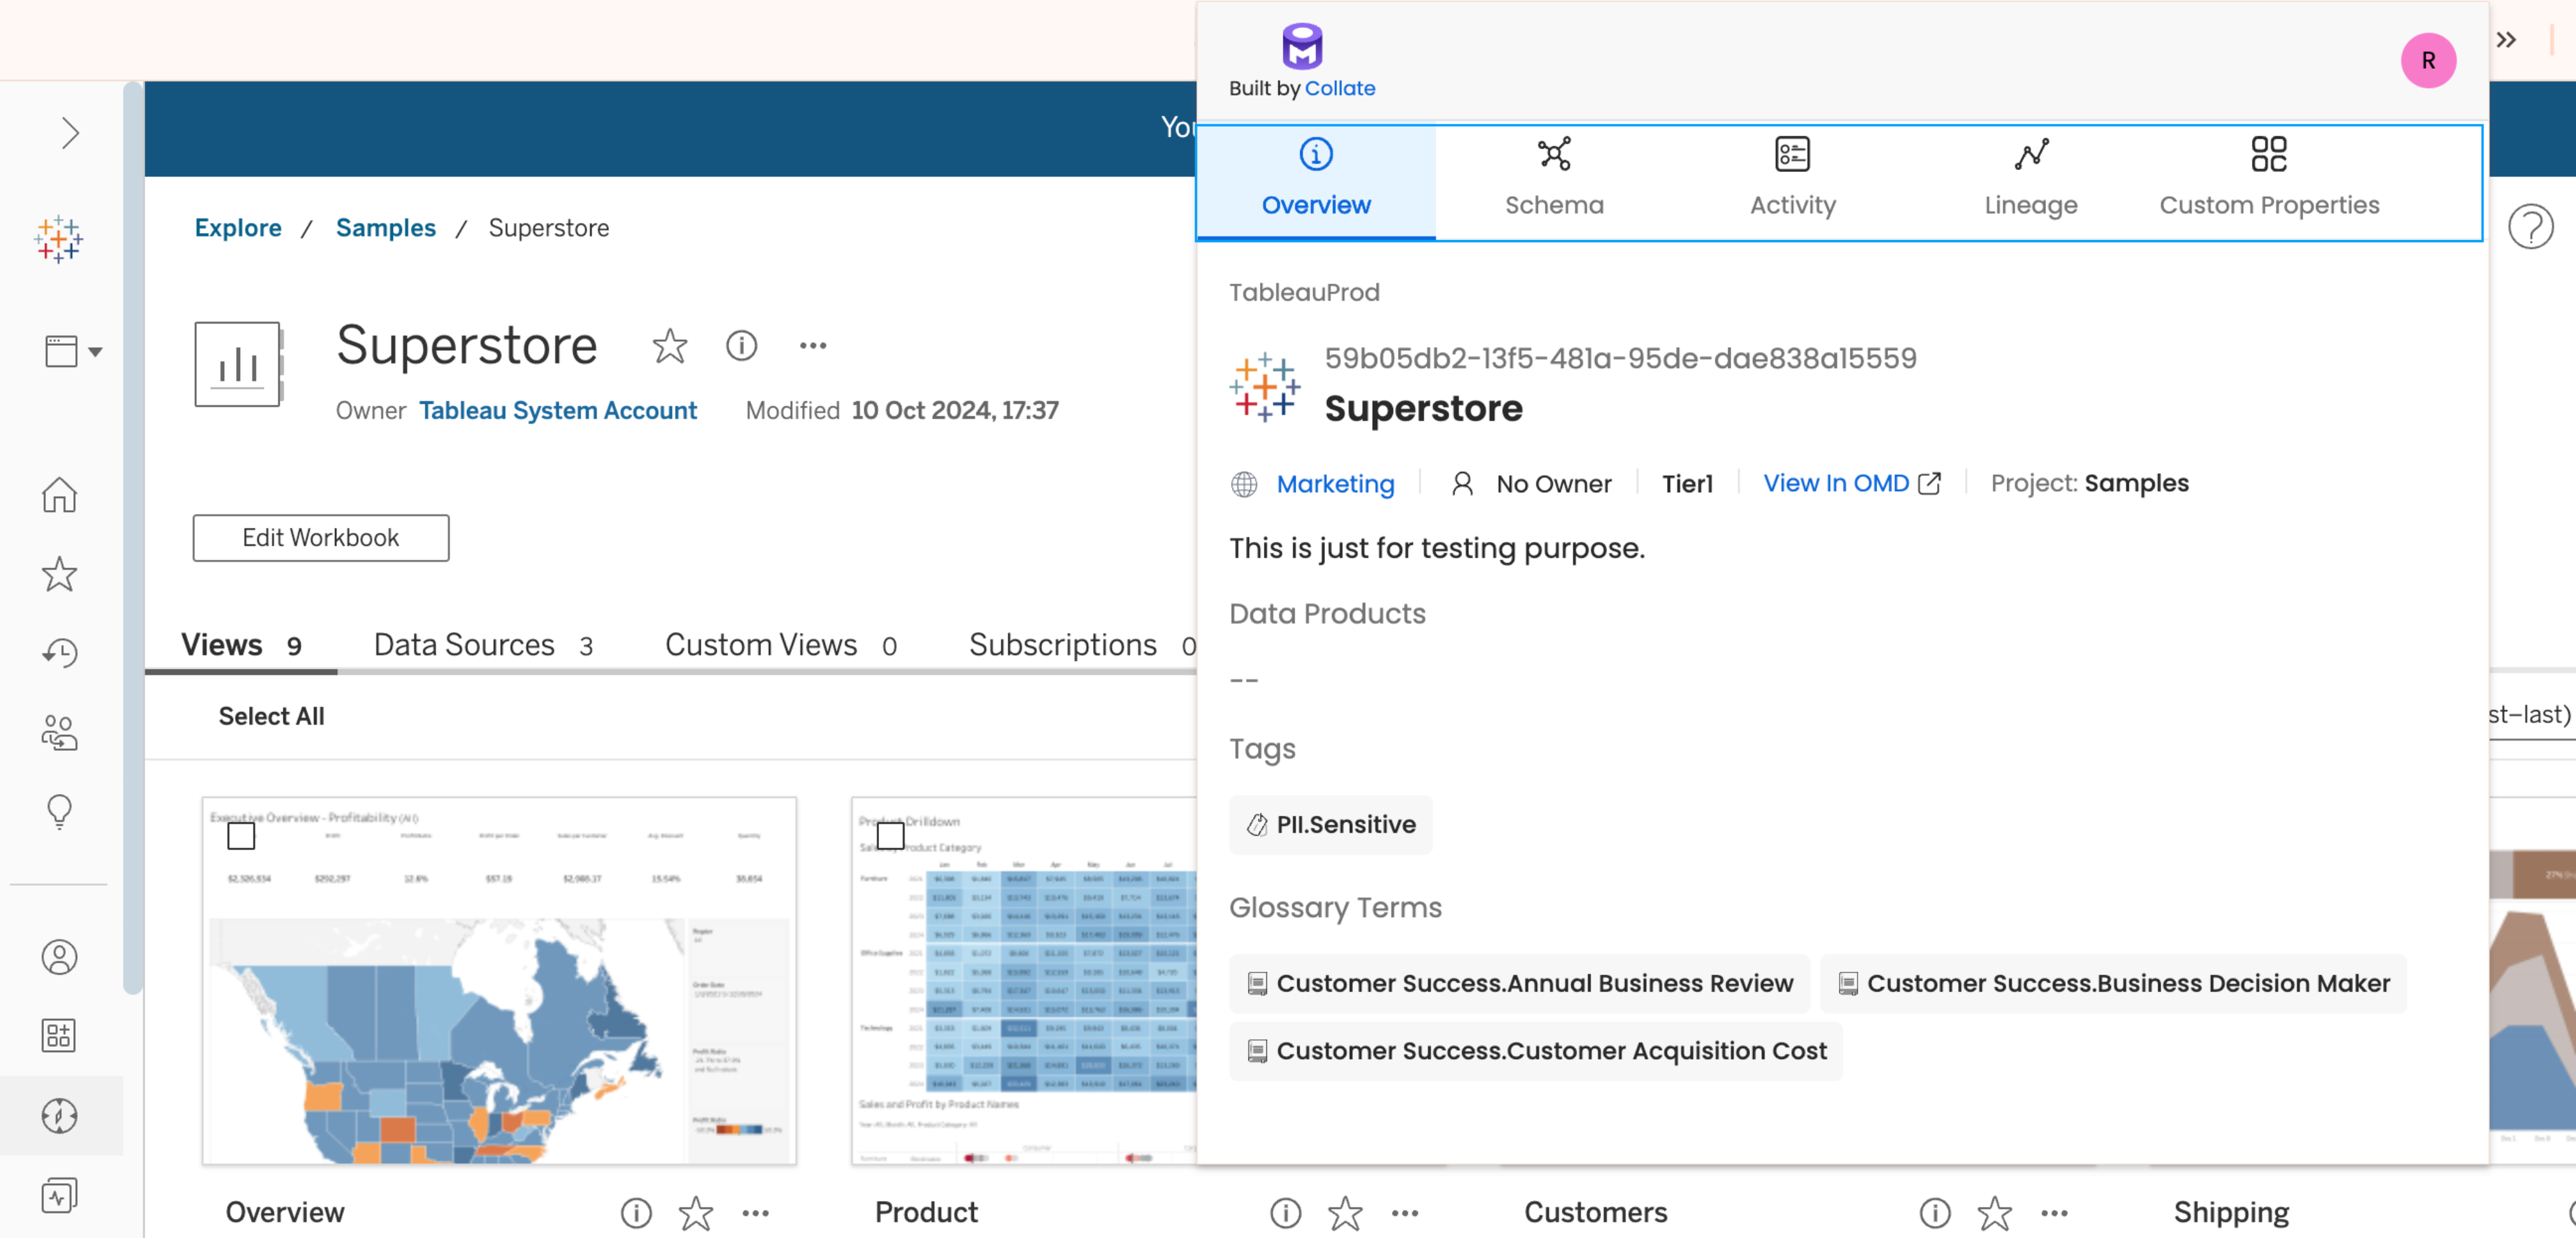Screen dimensions: 2576x1238
Task: Click the Tableau help question icon
Action: coord(2531,228)
